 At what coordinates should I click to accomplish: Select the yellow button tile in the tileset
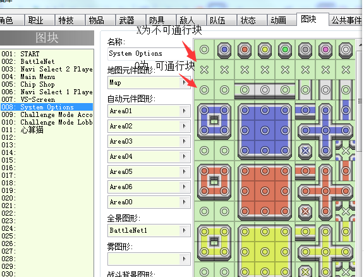point(265,49)
